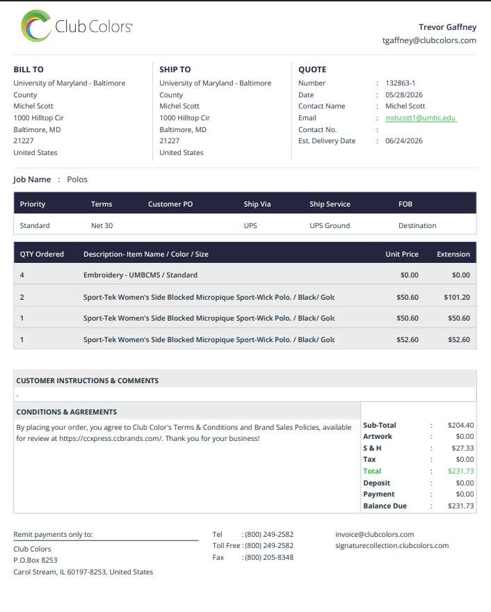Click the Ship Service column header

click(x=330, y=204)
